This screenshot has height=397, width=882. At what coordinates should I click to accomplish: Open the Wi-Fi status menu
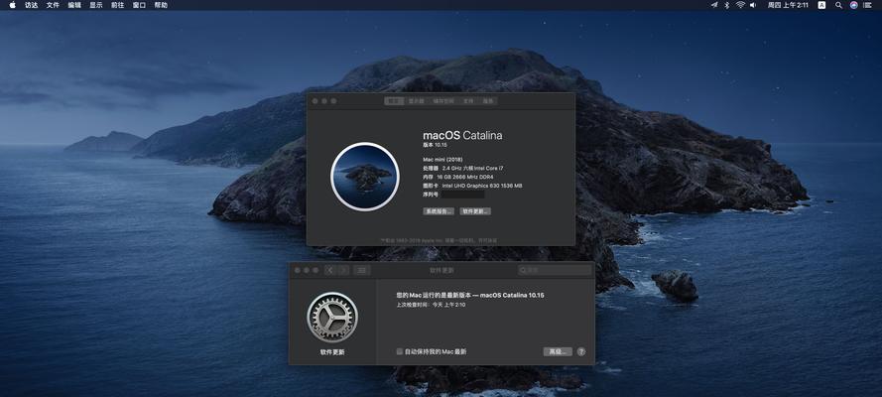(740, 5)
